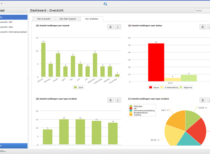The image size is (210, 154).
Task: Toggle the Nieuw legend entry
Action: click(x=154, y=87)
